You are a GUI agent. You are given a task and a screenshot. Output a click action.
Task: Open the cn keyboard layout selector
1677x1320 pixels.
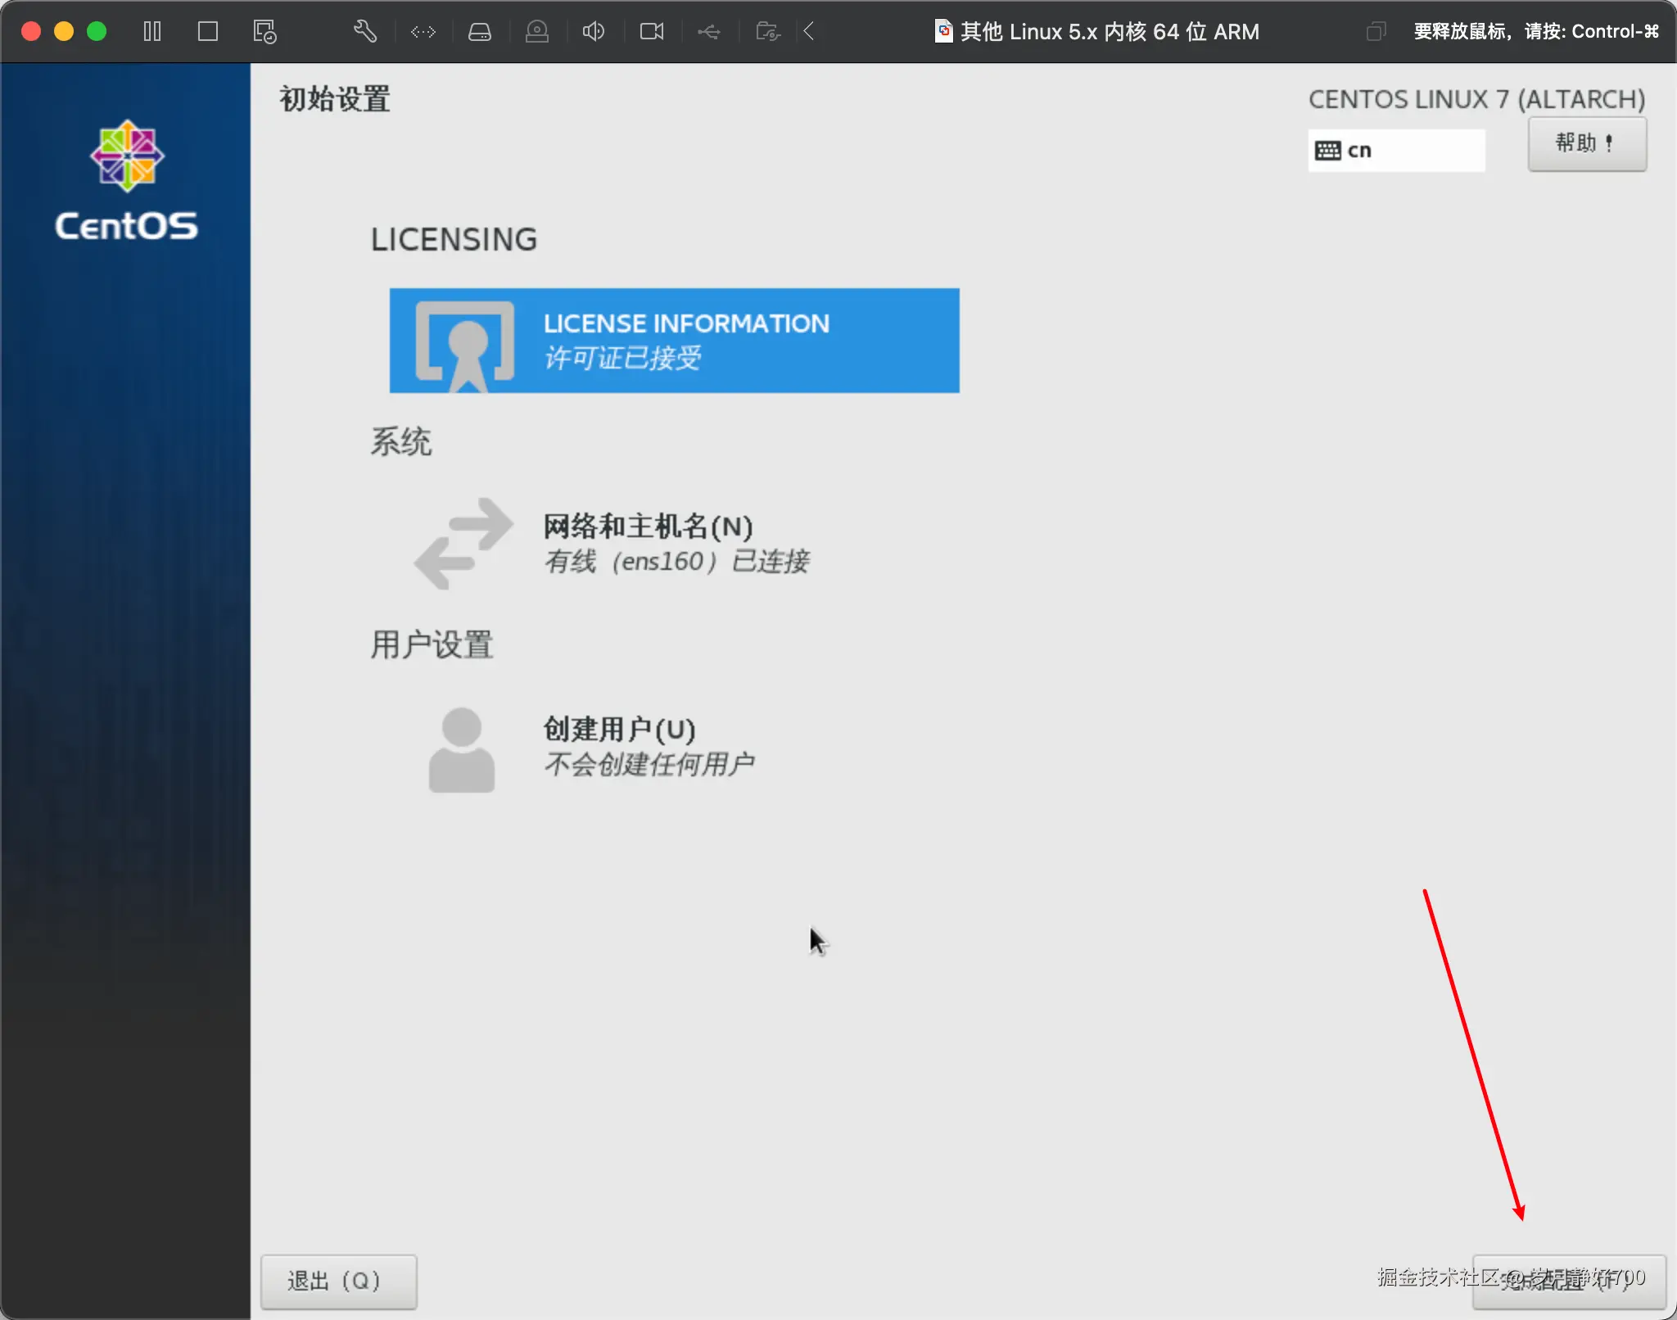pyautogui.click(x=1395, y=151)
